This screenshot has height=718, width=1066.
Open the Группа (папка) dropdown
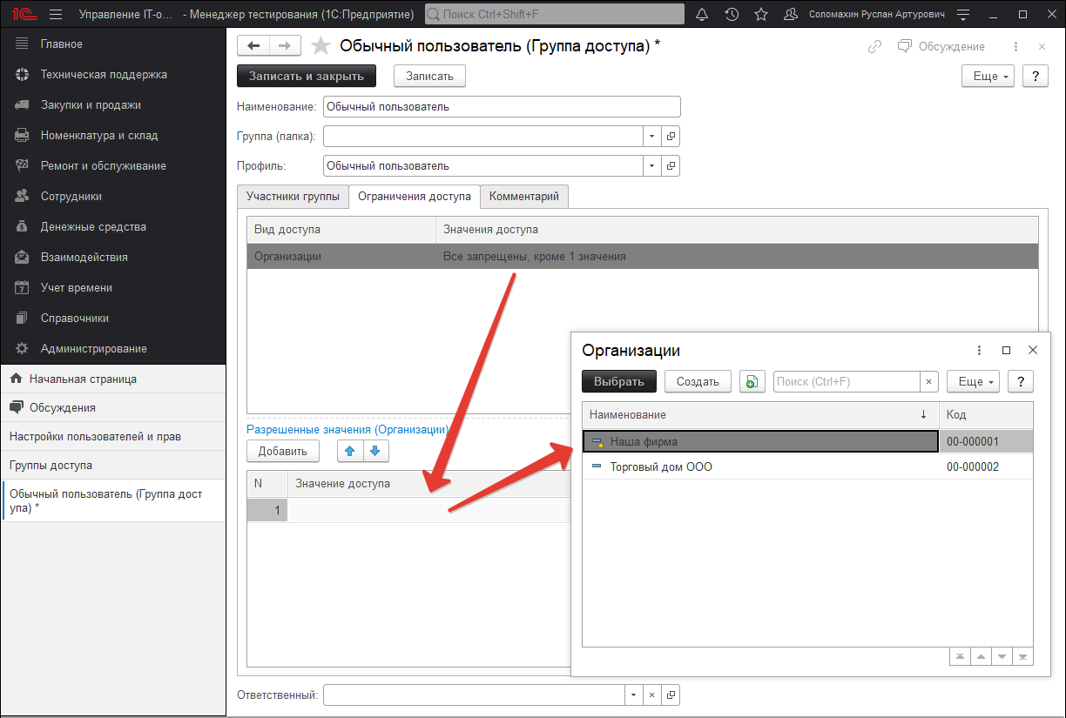click(651, 136)
